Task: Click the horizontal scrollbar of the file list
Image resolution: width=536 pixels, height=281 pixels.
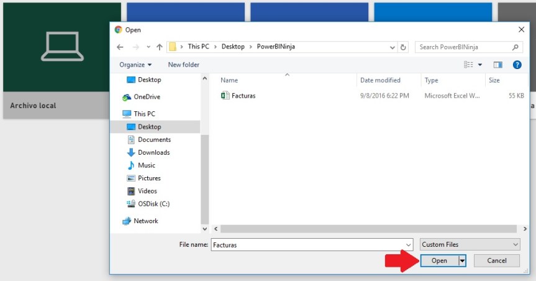Action: (x=368, y=229)
